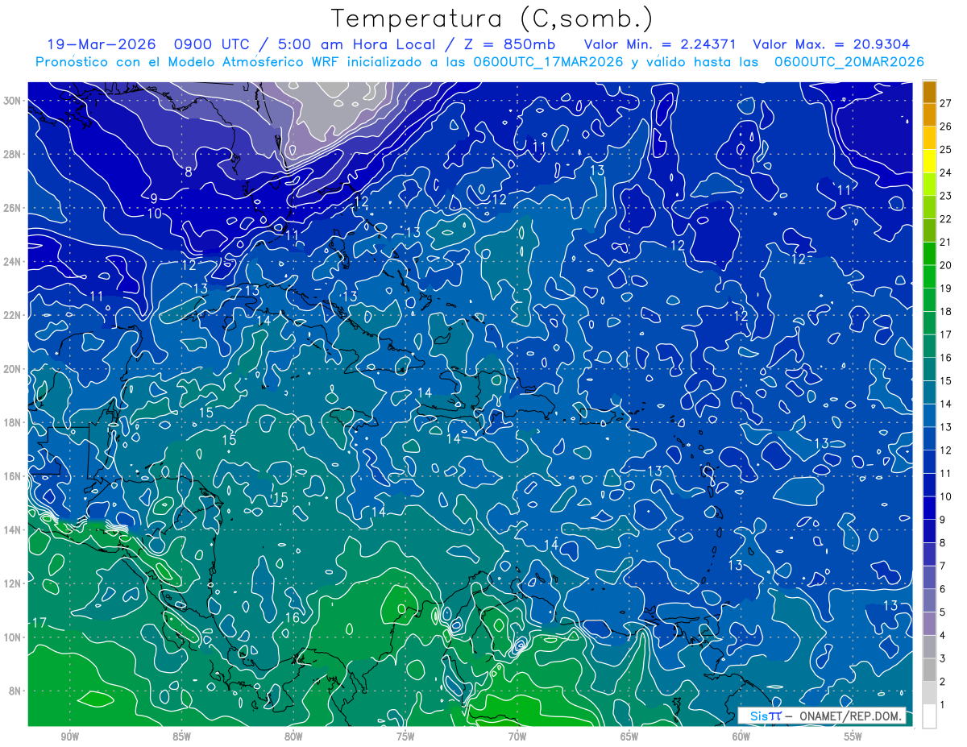Click the contour label 8 near Florida
The image size is (967, 747).
point(189,172)
